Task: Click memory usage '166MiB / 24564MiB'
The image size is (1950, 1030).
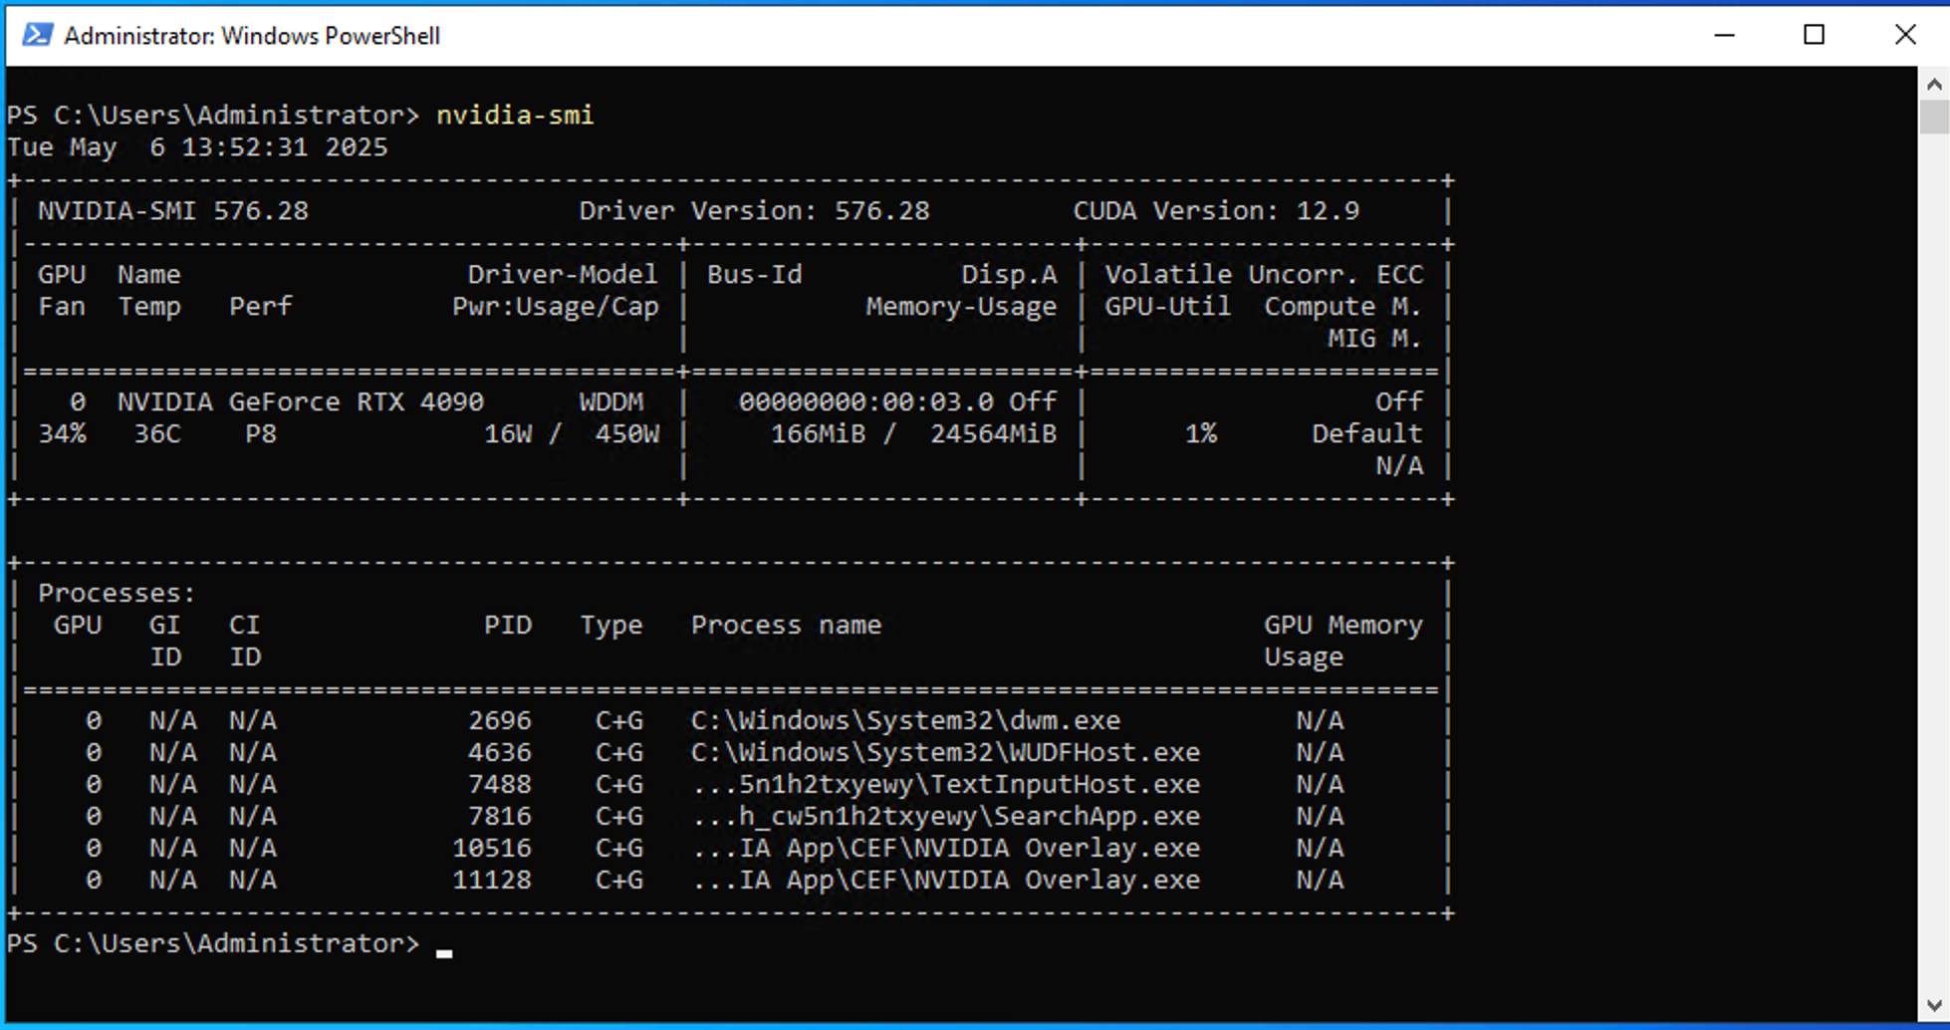Action: (x=913, y=434)
